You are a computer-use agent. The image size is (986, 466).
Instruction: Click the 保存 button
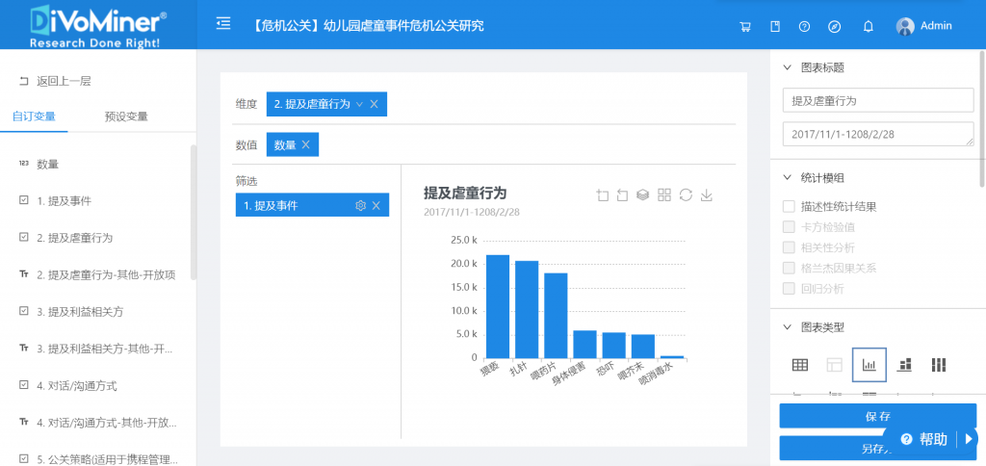click(x=878, y=416)
